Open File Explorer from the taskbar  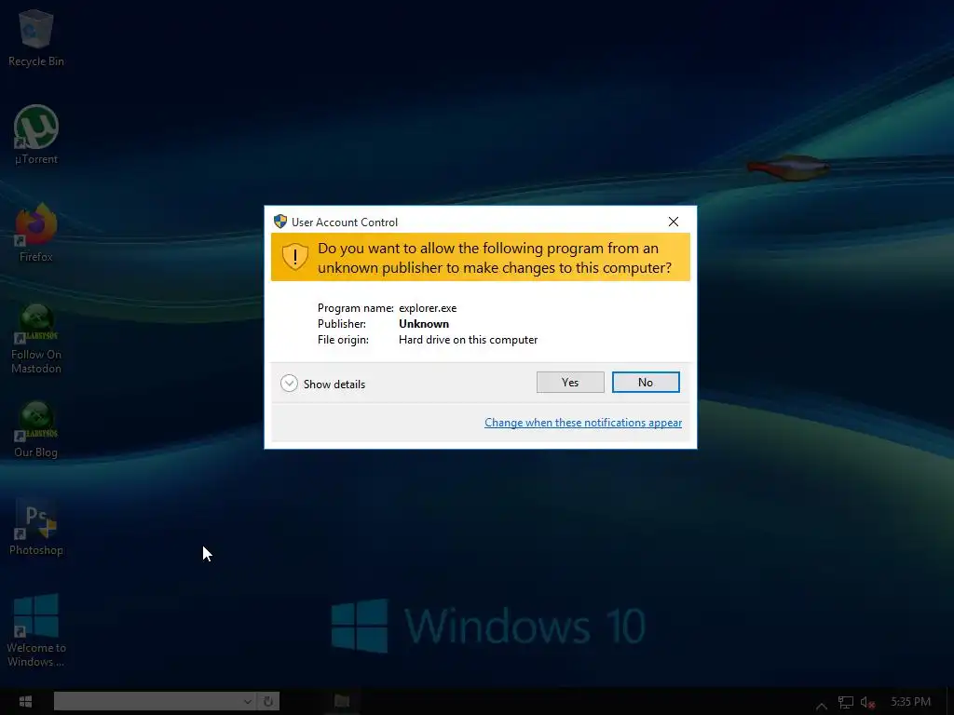(x=342, y=702)
